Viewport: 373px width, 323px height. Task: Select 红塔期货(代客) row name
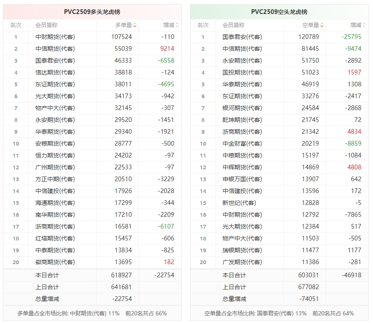click(55, 238)
